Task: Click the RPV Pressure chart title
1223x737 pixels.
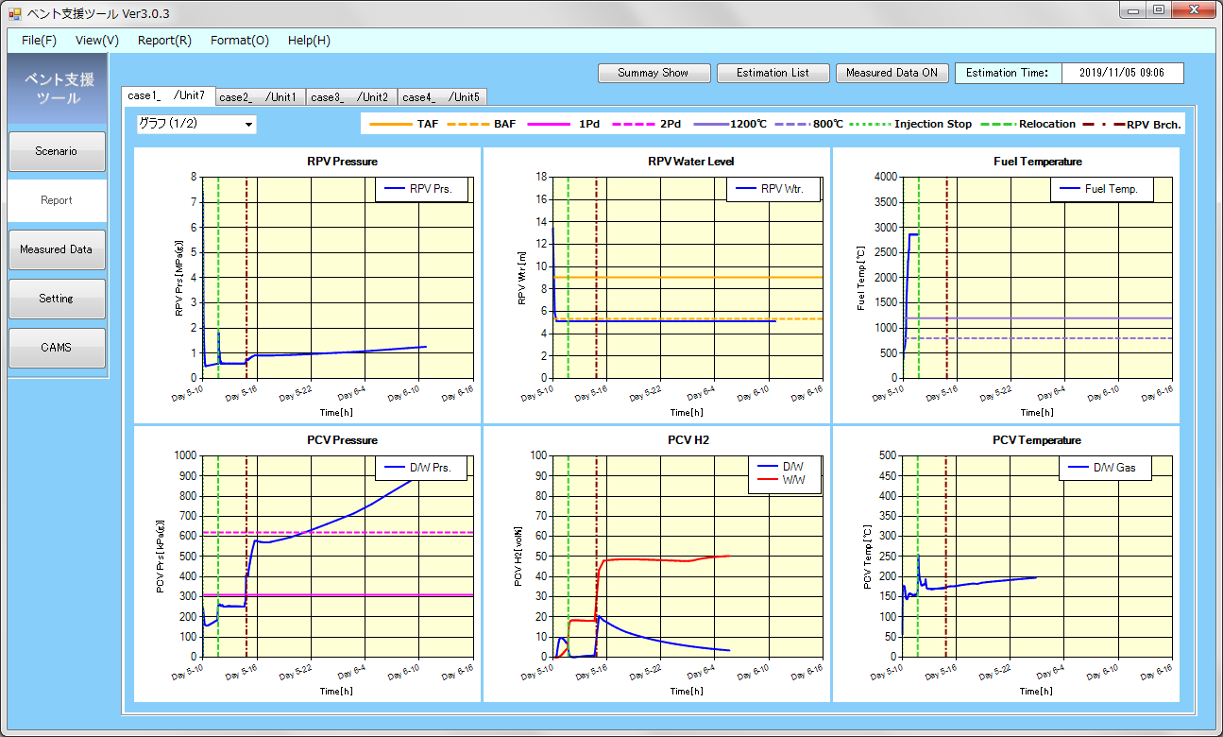Action: pos(342,162)
